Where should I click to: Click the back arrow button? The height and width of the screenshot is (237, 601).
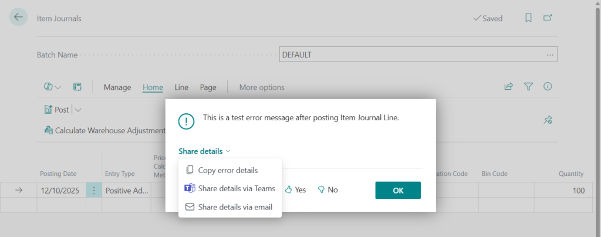pyautogui.click(x=18, y=18)
